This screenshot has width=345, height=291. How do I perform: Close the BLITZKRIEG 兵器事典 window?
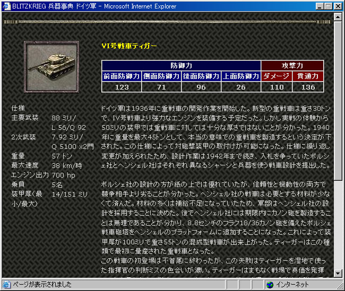click(338, 6)
